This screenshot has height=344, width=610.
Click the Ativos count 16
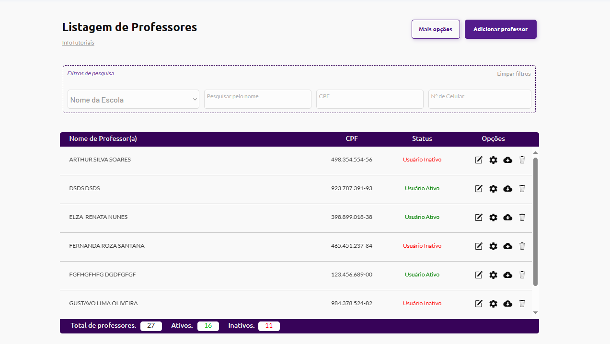click(208, 326)
